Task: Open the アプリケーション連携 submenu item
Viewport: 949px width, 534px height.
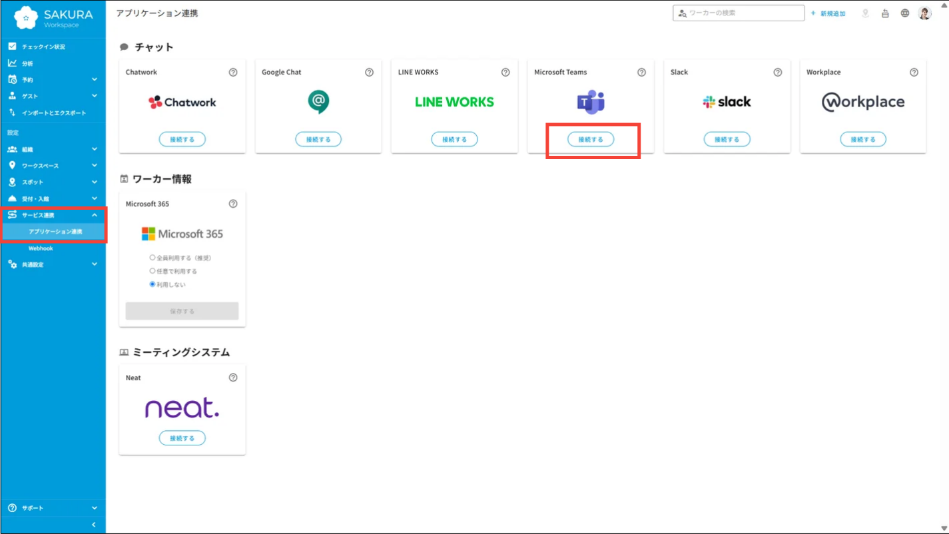Action: (55, 232)
